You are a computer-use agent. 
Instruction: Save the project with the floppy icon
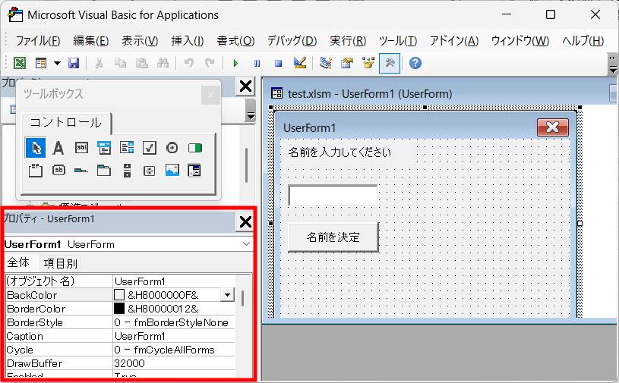(74, 63)
